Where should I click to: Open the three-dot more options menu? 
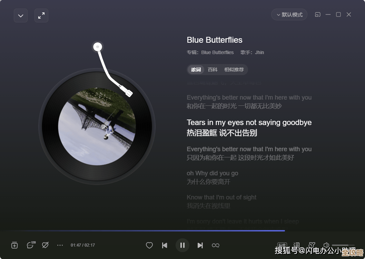click(x=60, y=245)
